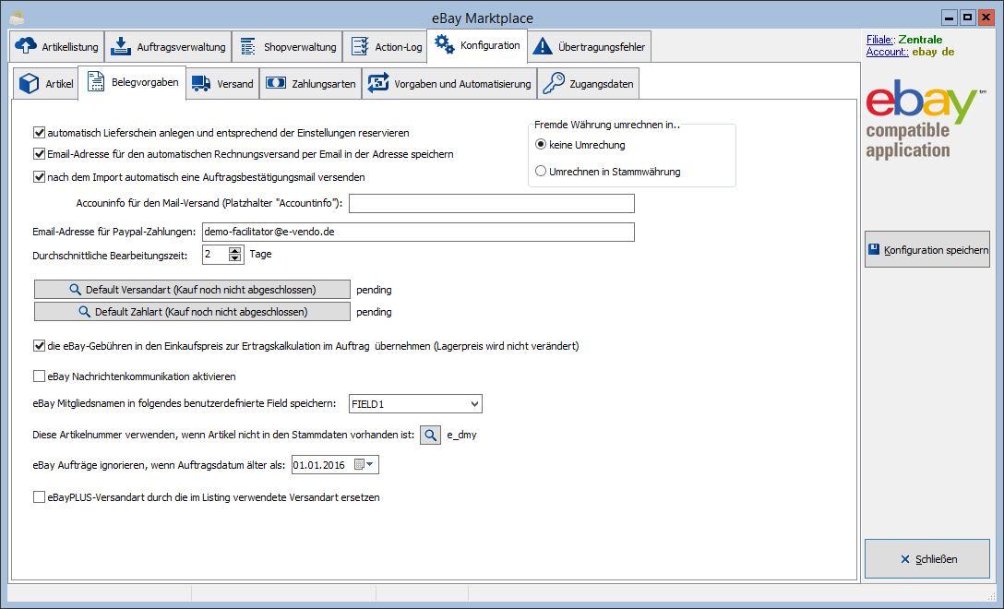This screenshot has height=609, width=1004.
Task: Open the FIELD1 dropdown
Action: (x=474, y=403)
